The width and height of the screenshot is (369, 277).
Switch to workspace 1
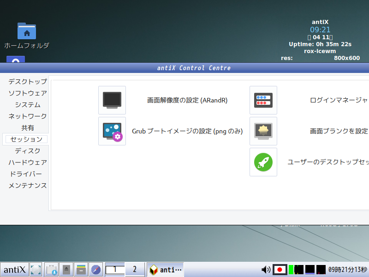click(115, 270)
